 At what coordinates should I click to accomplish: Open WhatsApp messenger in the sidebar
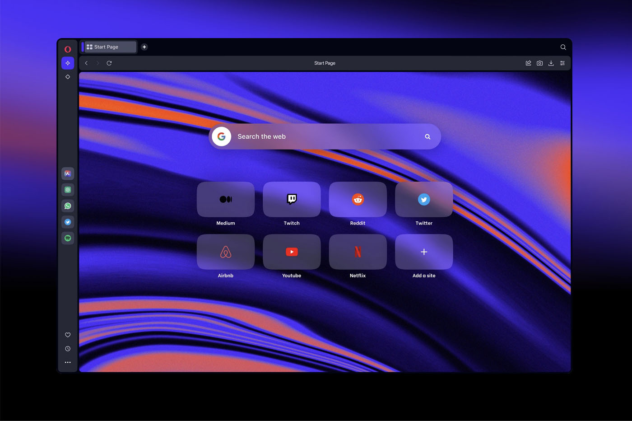click(x=68, y=206)
